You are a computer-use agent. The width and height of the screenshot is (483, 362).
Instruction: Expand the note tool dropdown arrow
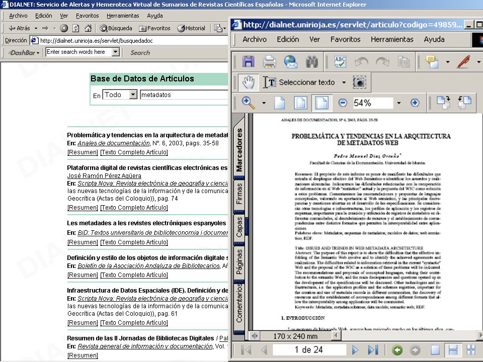[x=448, y=62]
